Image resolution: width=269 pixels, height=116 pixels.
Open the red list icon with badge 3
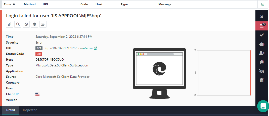(262, 26)
